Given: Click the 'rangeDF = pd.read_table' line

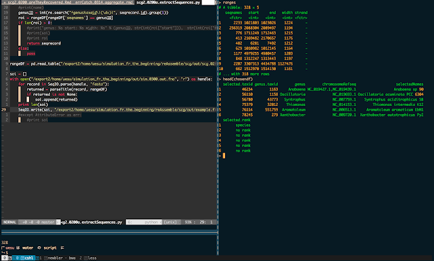Looking at the screenshot, I should coord(112,64).
